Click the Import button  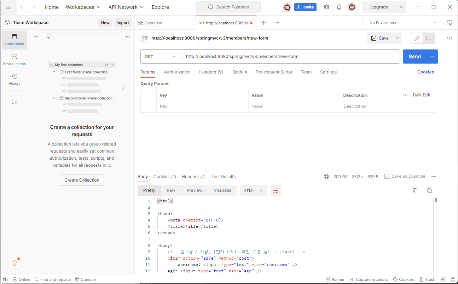tap(123, 23)
